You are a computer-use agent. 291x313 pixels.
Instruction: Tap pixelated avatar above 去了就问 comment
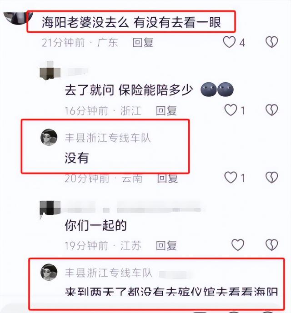[50, 71]
